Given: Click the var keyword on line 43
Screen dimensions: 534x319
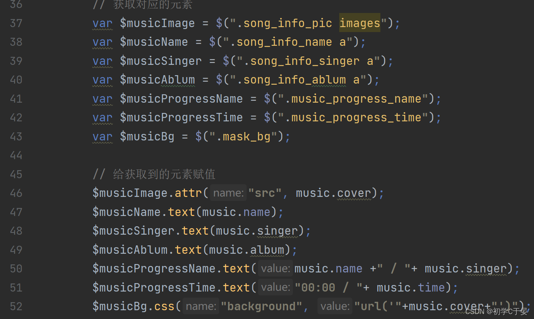Looking at the screenshot, I should click(x=103, y=137).
